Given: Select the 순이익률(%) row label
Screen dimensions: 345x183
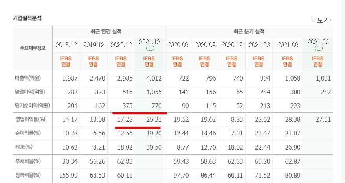Looking at the screenshot, I should point(28,133).
